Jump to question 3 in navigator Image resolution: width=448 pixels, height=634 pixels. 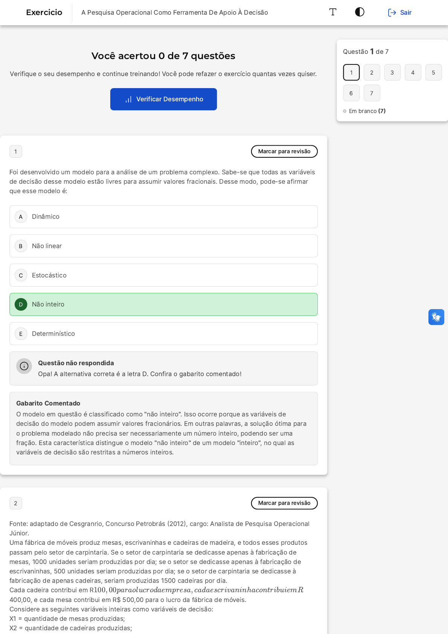tap(392, 72)
